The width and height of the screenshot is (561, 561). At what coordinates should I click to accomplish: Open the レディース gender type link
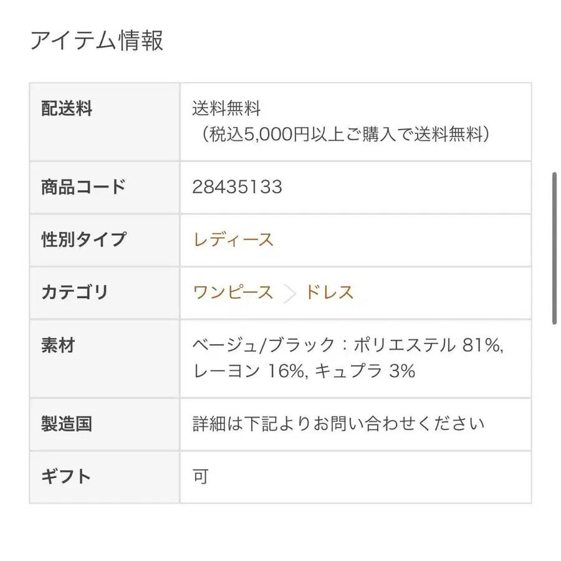pyautogui.click(x=233, y=239)
